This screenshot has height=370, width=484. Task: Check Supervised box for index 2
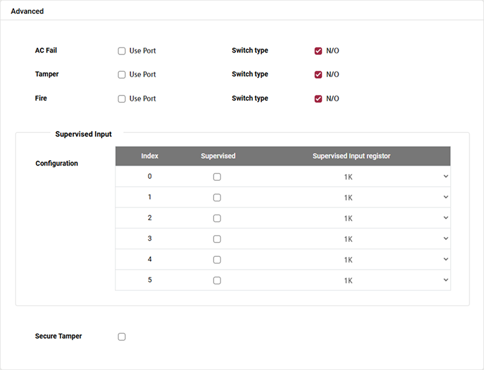pyautogui.click(x=217, y=218)
